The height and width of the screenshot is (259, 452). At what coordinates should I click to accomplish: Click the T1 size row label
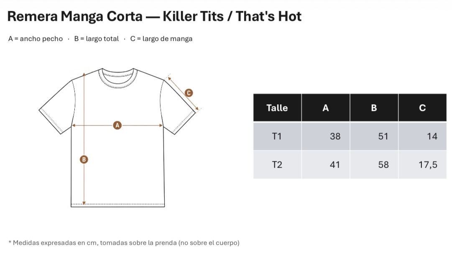pos(277,136)
